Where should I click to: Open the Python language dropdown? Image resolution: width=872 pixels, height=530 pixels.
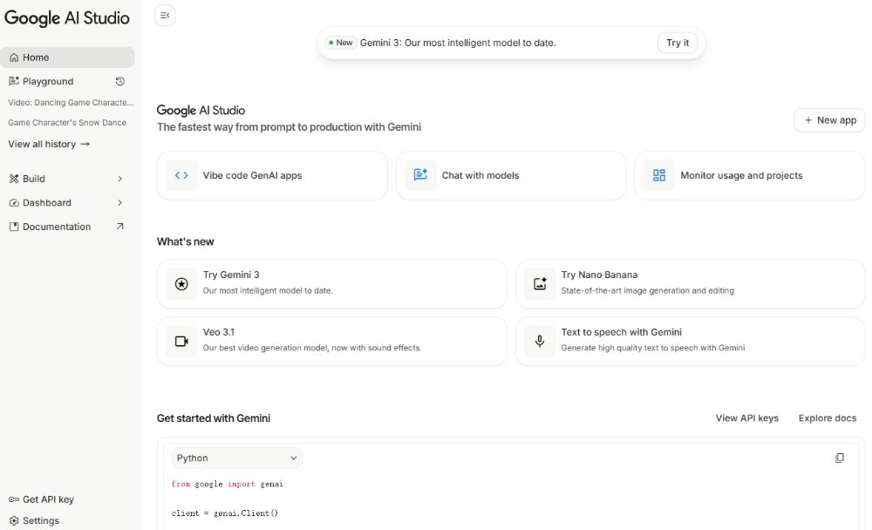(236, 458)
